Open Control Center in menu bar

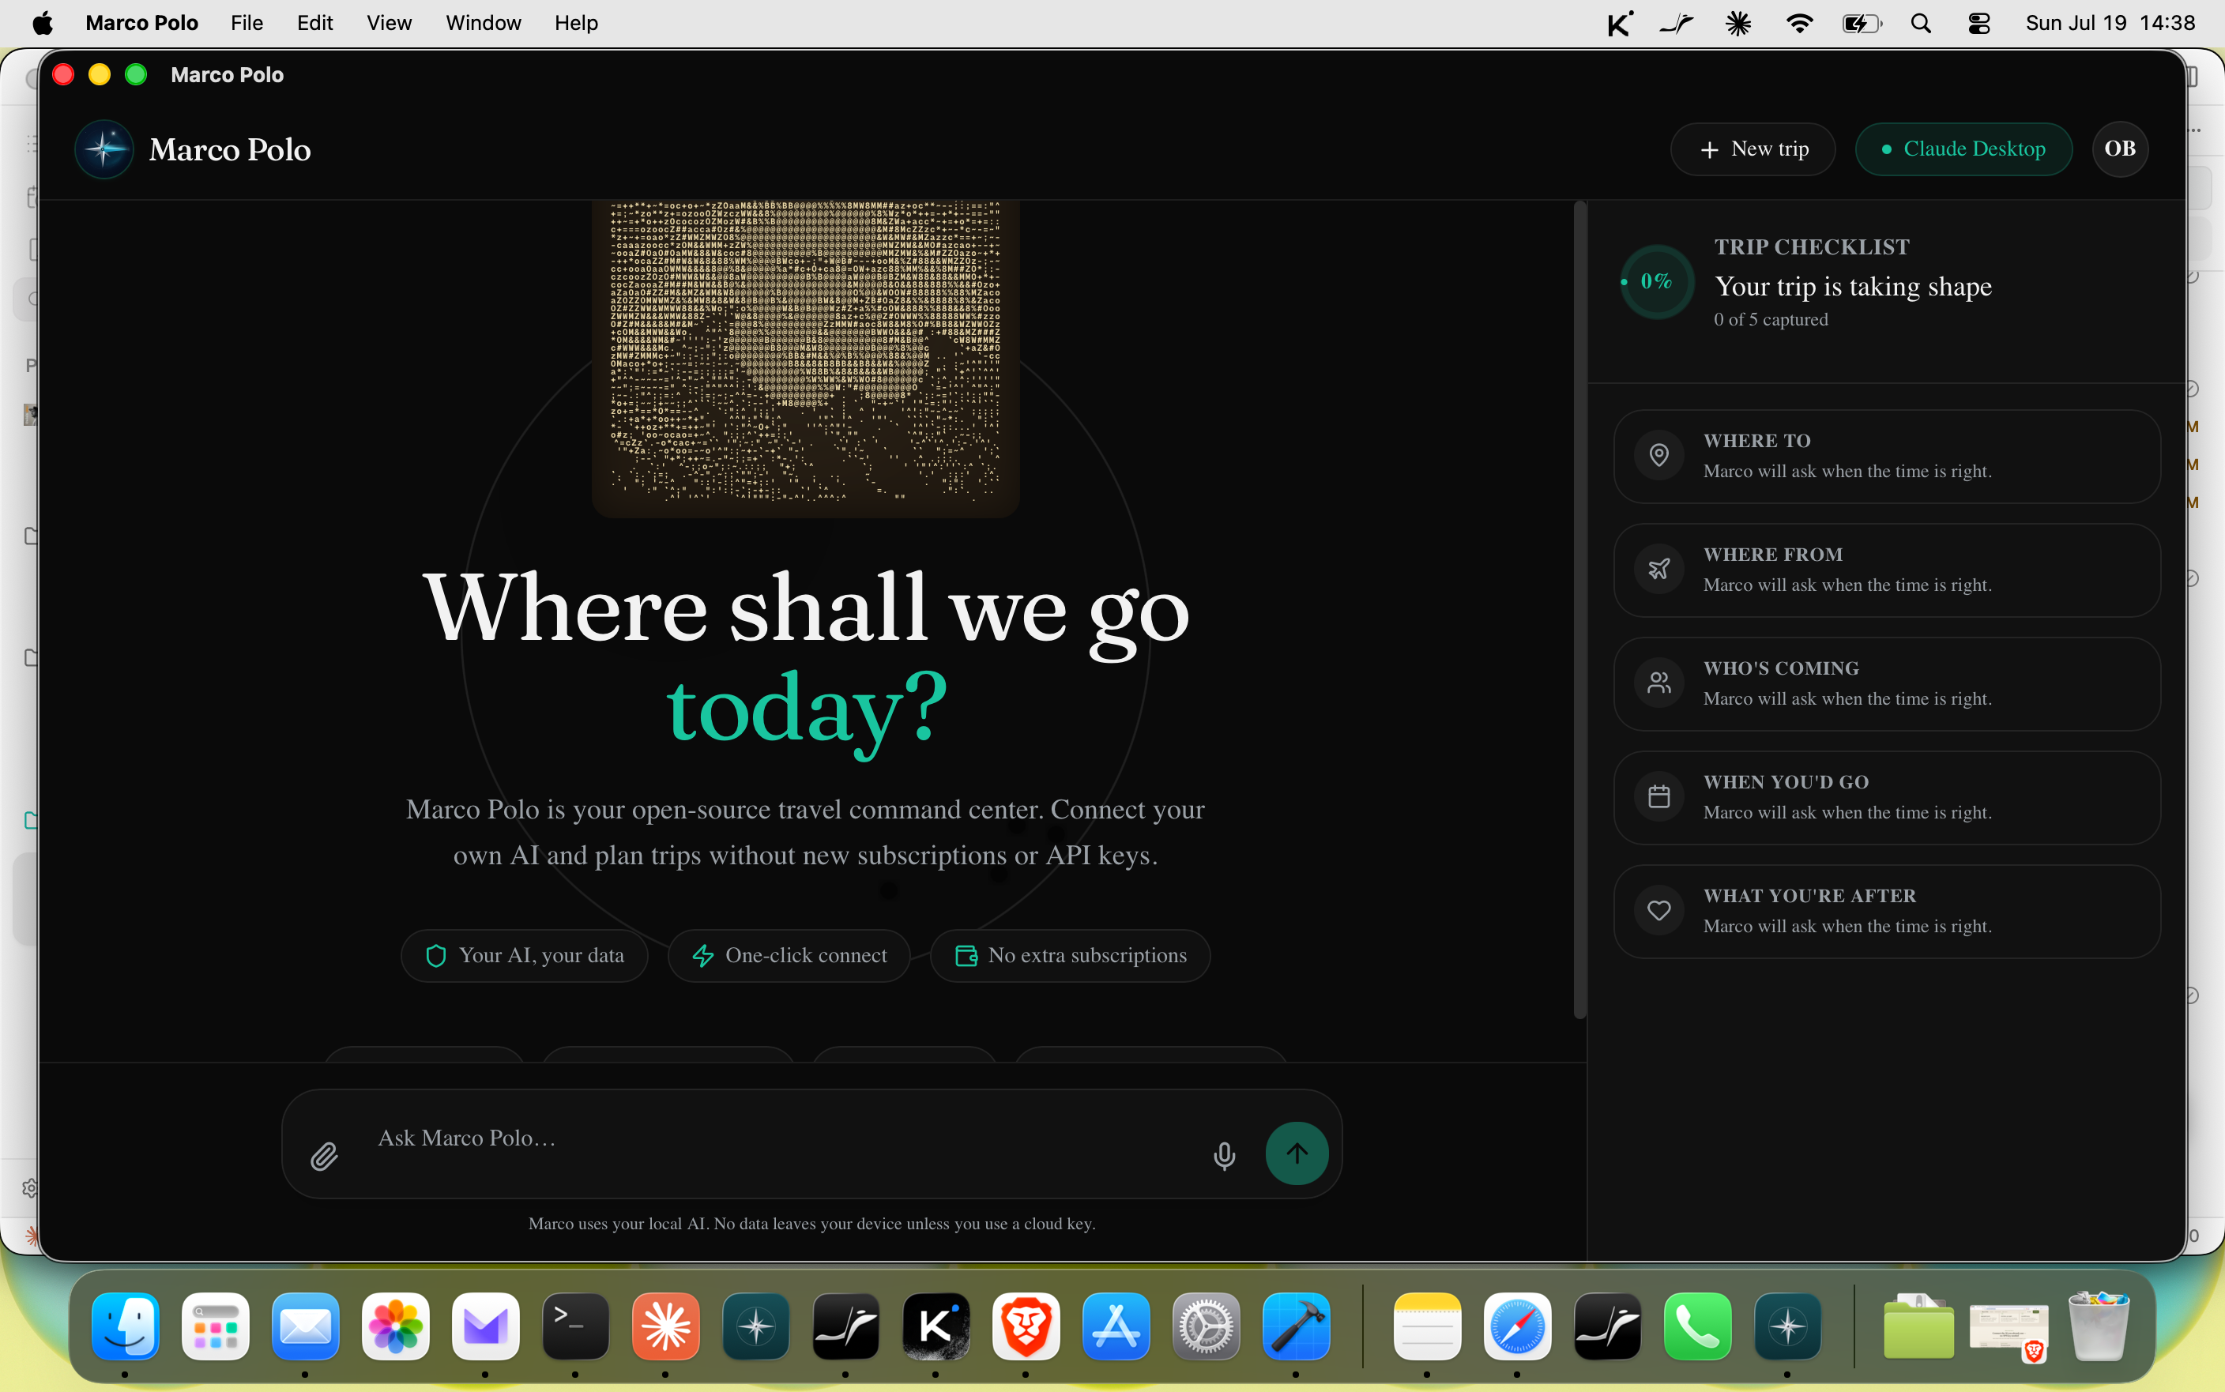1978,23
